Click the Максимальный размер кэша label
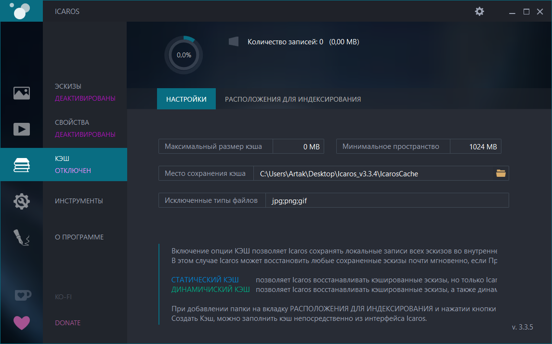The height and width of the screenshot is (344, 552). [x=213, y=146]
